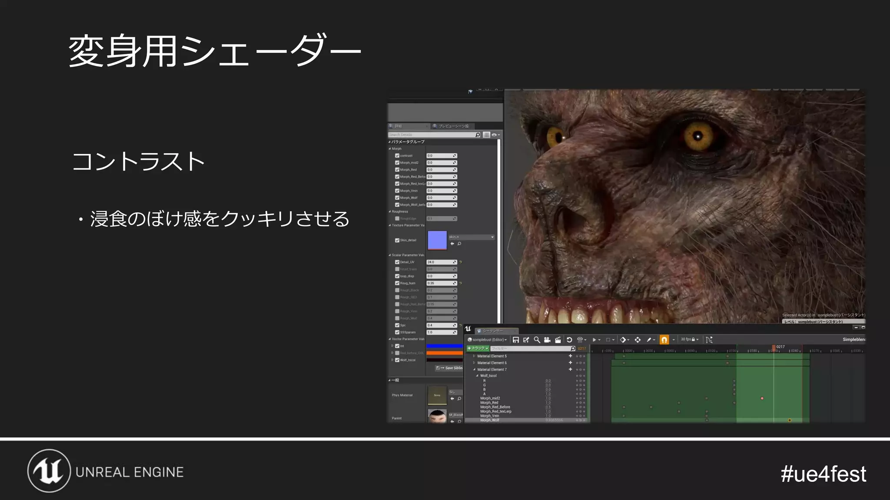Toggle the SSSparam checkbox
890x500 pixels.
click(x=397, y=332)
